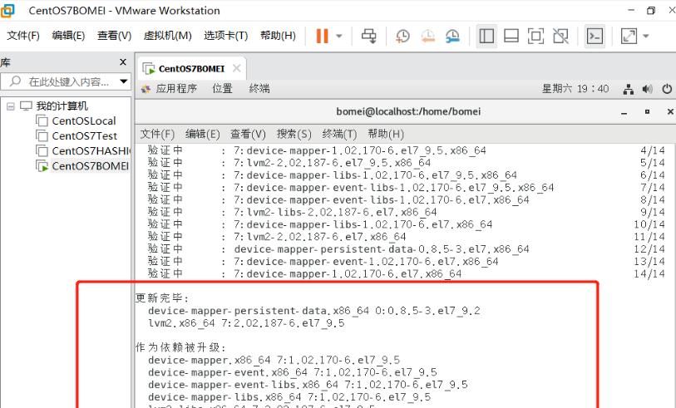Click the terminal line ending in 12/14

(406, 249)
